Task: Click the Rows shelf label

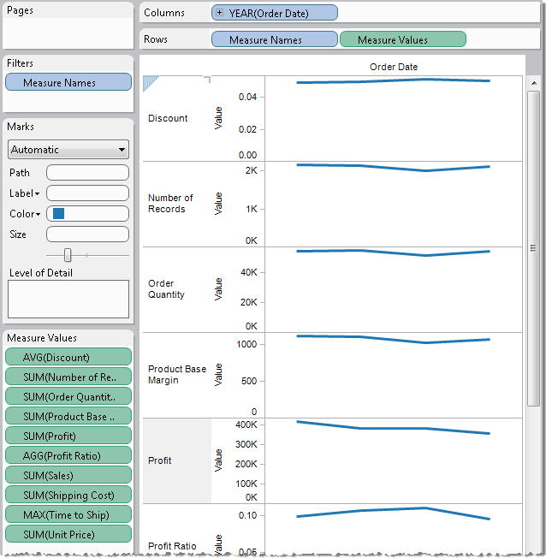Action: tap(156, 39)
